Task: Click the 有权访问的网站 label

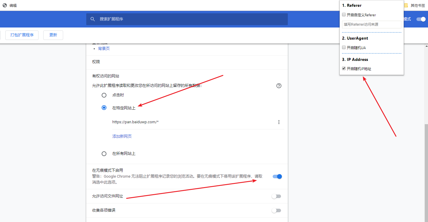Action: [106, 76]
